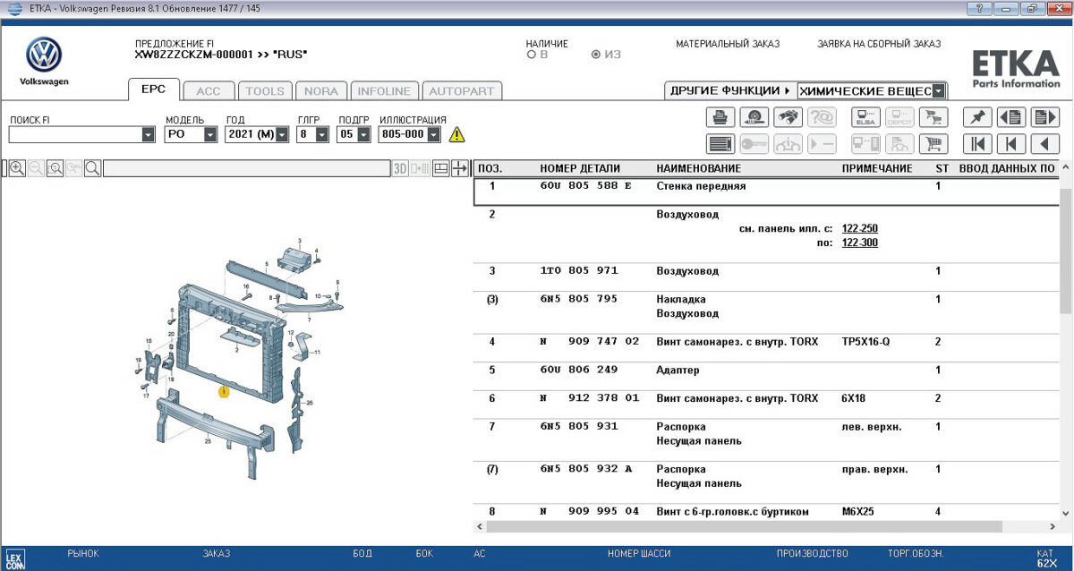Toggle the split panel layout icon
This screenshot has width=1074, height=571.
tap(441, 168)
